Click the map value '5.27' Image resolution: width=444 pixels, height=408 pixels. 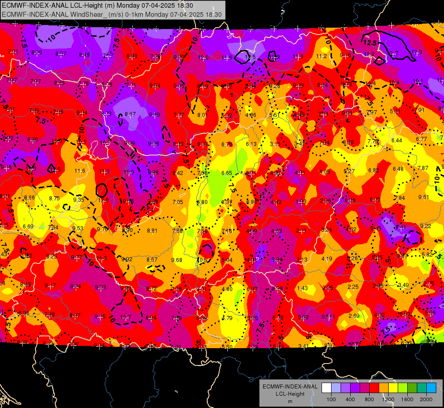tap(349, 171)
